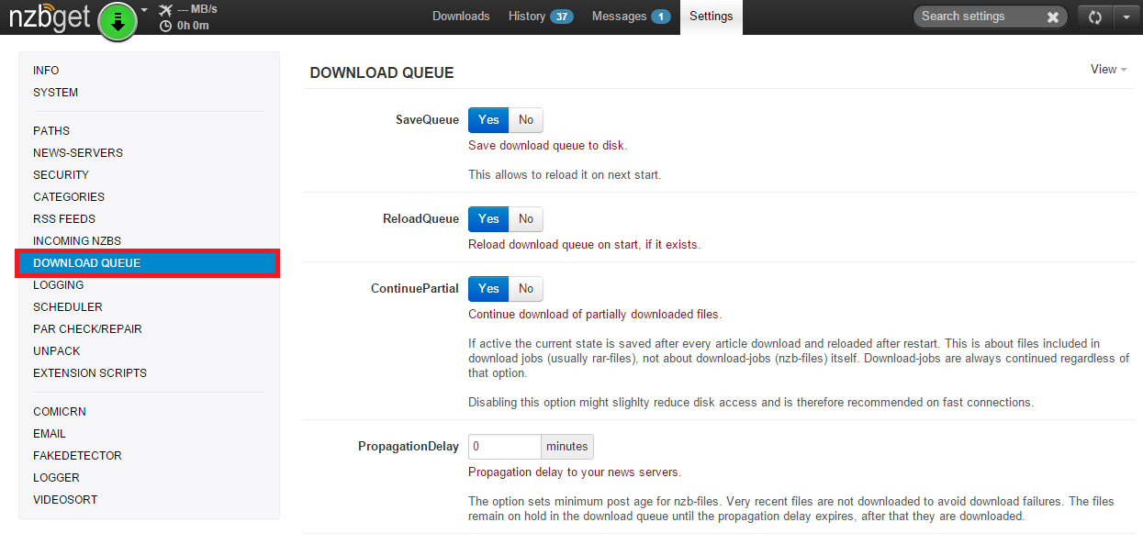Screen dimensions: 1143x544
Task: Click the refresh arrows icon
Action: point(1094,17)
